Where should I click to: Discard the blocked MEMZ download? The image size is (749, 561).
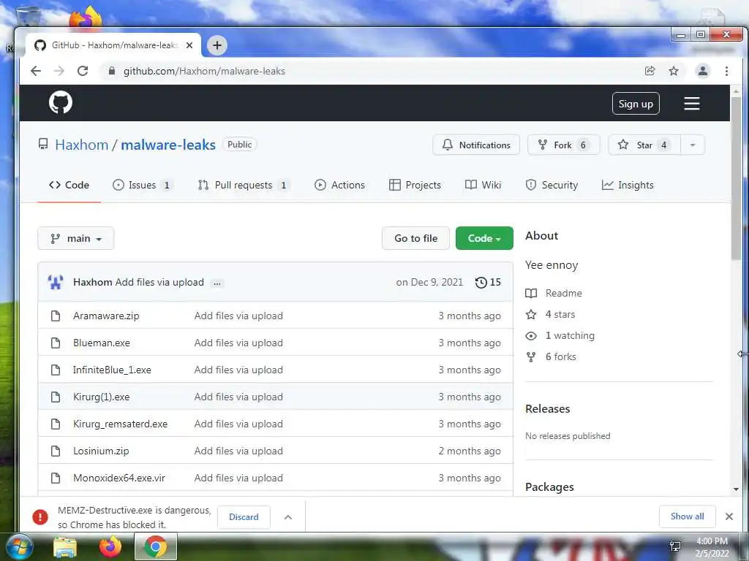click(x=244, y=517)
